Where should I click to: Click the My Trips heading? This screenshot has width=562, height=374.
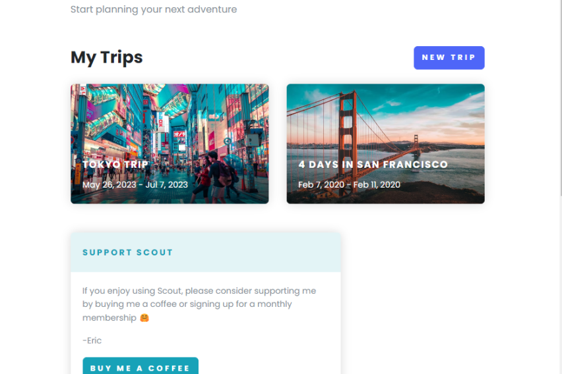pos(107,57)
